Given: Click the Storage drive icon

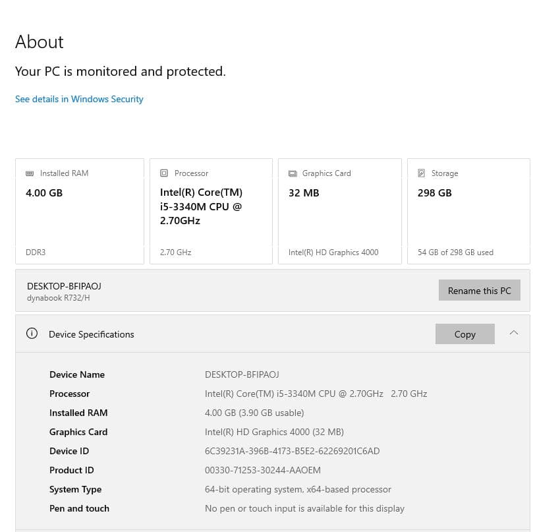Looking at the screenshot, I should coord(422,173).
